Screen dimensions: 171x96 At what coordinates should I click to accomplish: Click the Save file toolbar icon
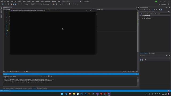click(x=14, y=4)
